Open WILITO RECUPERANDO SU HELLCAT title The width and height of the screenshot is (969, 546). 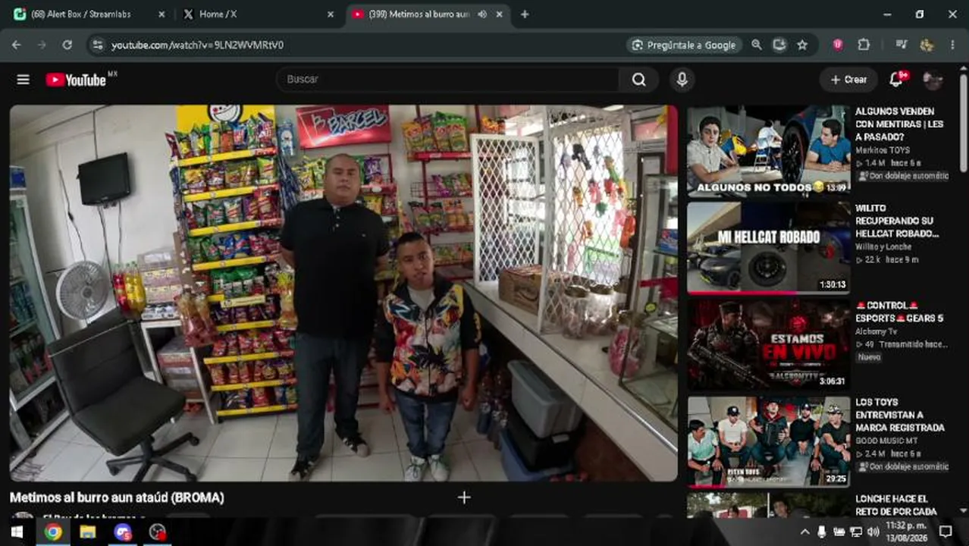[x=898, y=221]
